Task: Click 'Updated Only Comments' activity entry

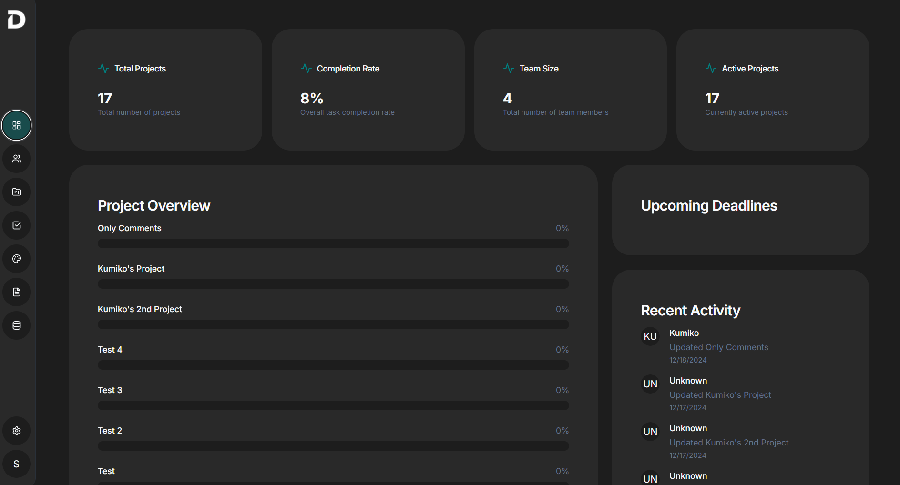Action: [x=718, y=347]
